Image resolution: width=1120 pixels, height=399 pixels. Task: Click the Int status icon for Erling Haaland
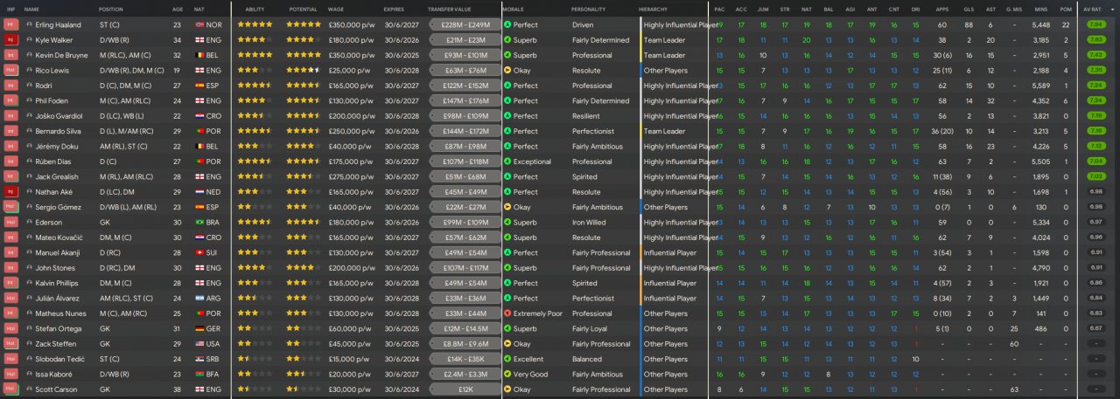click(x=10, y=24)
